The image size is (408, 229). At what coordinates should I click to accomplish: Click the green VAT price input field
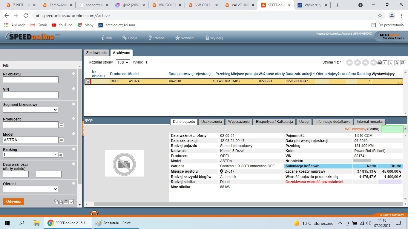tap(392, 129)
